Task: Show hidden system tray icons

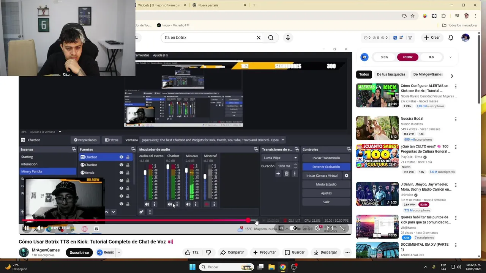Action: (425, 267)
